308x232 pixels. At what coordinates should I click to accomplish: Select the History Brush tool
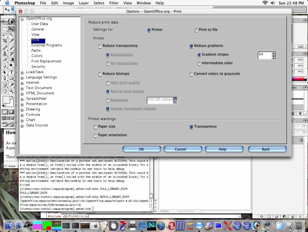[11, 54]
